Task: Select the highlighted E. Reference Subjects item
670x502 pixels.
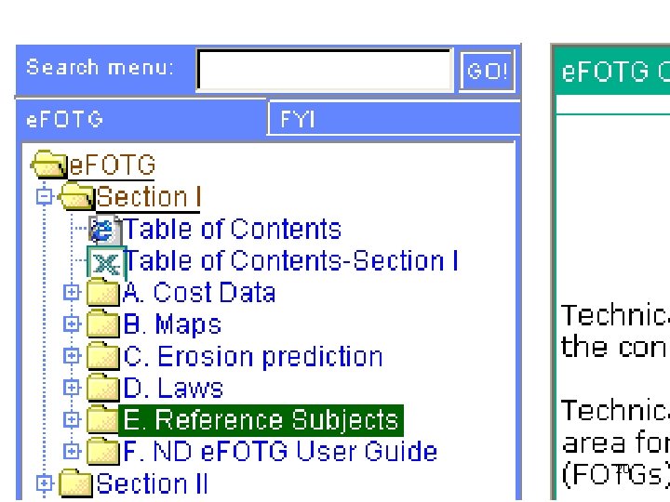Action: (261, 420)
